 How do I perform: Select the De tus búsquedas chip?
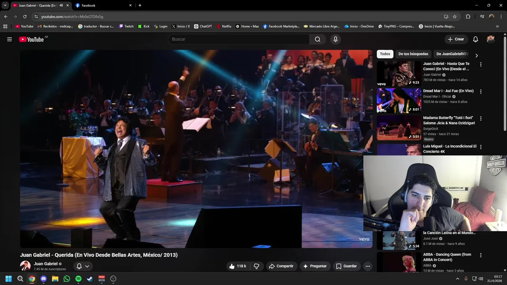[x=413, y=54]
